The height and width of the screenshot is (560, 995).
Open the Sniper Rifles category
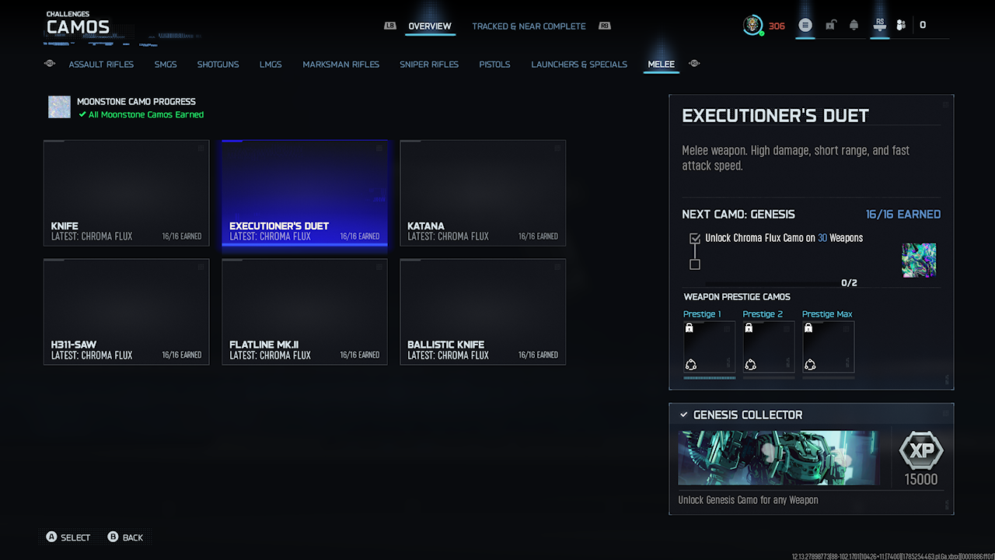click(429, 65)
